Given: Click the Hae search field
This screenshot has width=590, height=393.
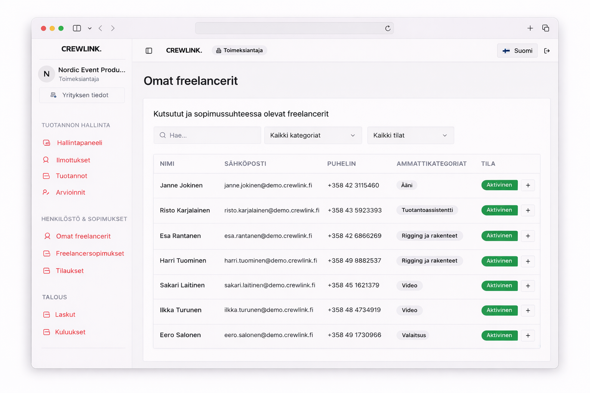Looking at the screenshot, I should [207, 135].
